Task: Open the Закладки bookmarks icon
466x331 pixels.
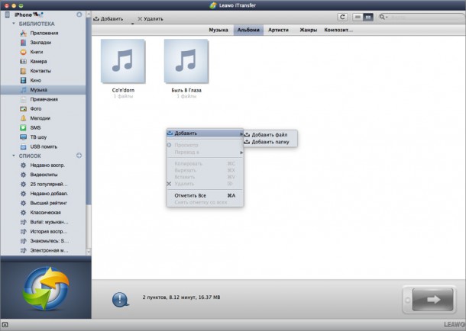Action: click(23, 43)
